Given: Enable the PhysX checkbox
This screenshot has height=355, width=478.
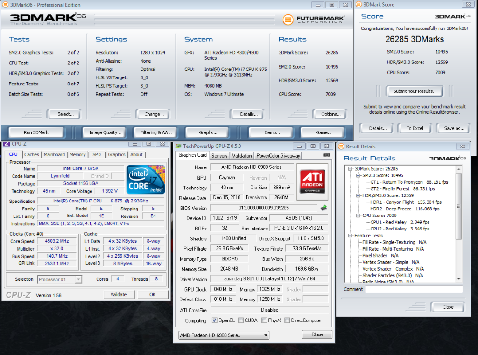Looking at the screenshot, I should (x=264, y=320).
